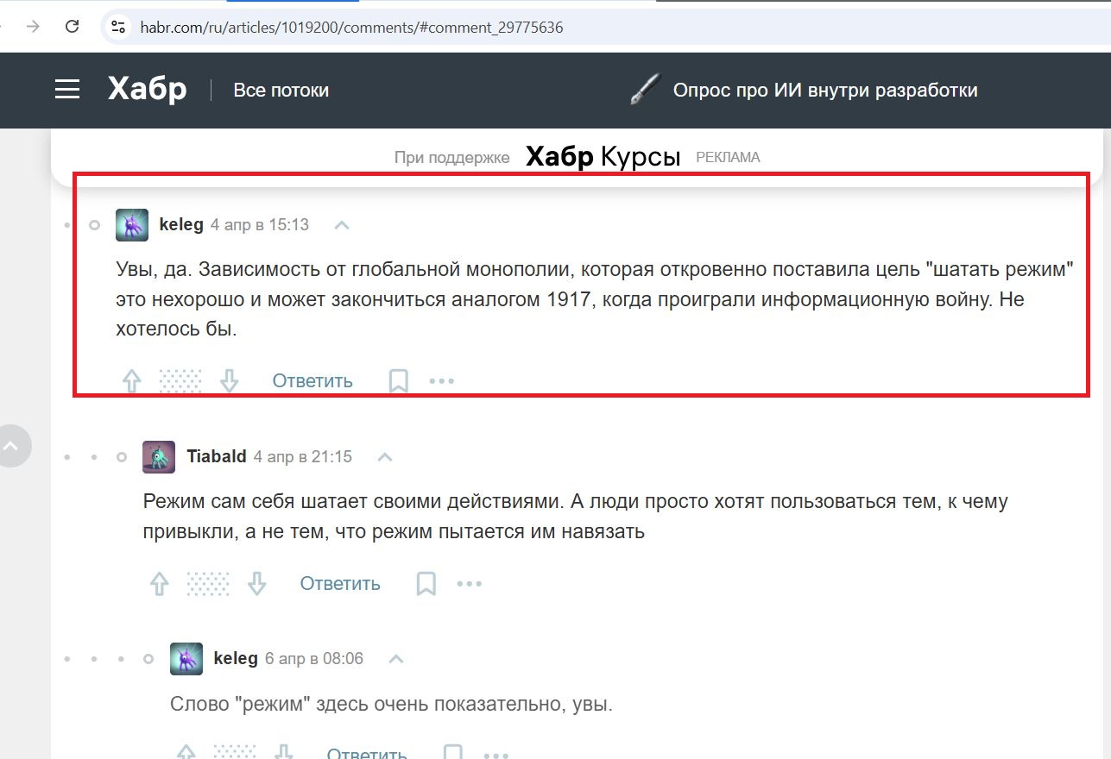Open permalink 4 апр в 21:15
The width and height of the screenshot is (1111, 759).
[x=303, y=456]
